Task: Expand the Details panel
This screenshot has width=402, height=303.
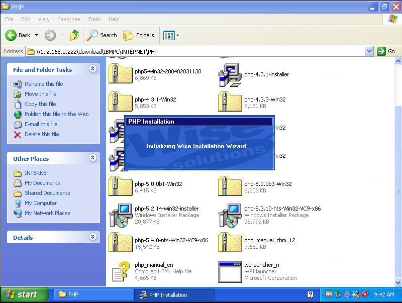Action: click(92, 237)
